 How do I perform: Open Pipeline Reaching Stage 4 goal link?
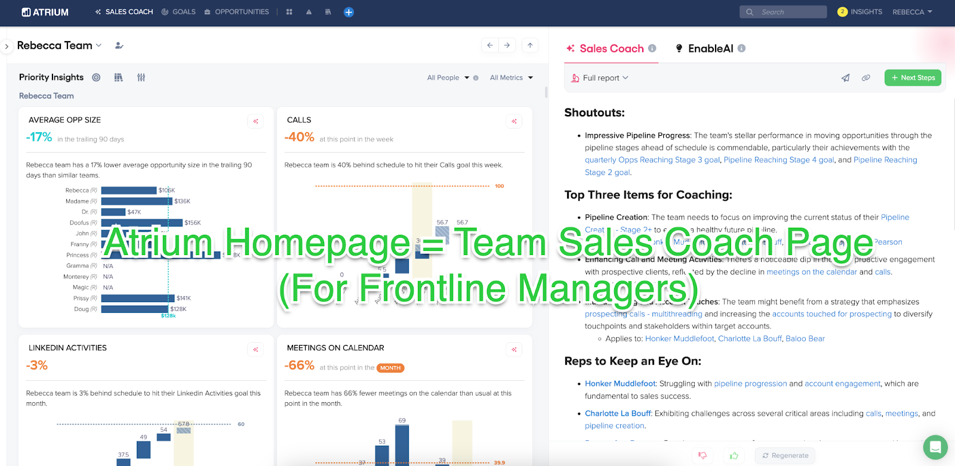click(779, 160)
